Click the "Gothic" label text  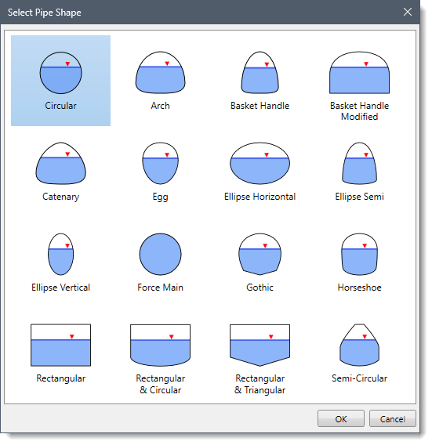pyautogui.click(x=260, y=288)
